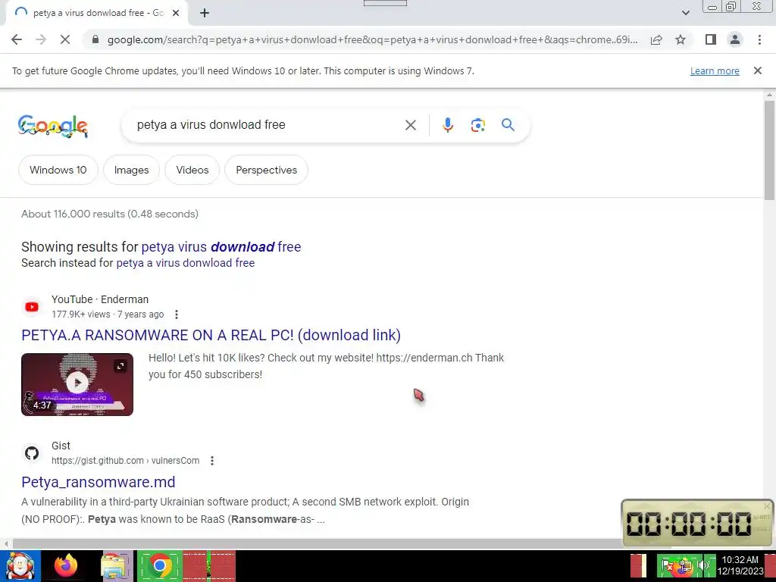This screenshot has height=582, width=776.
Task: Open GitHub Gist favicon
Action: click(32, 453)
